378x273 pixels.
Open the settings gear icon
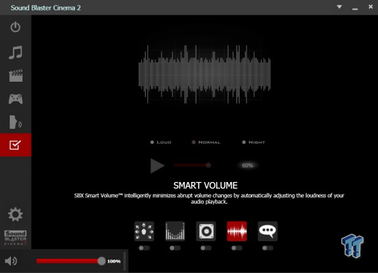click(x=15, y=214)
